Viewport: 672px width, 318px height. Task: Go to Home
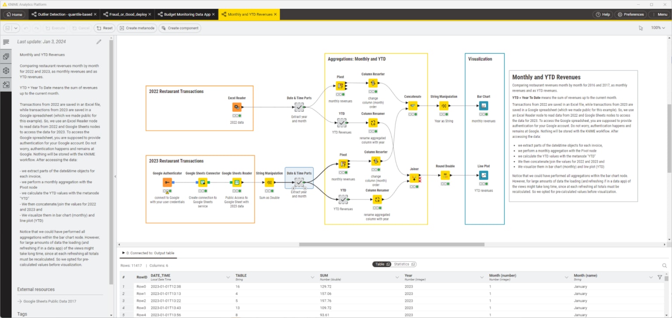point(14,14)
